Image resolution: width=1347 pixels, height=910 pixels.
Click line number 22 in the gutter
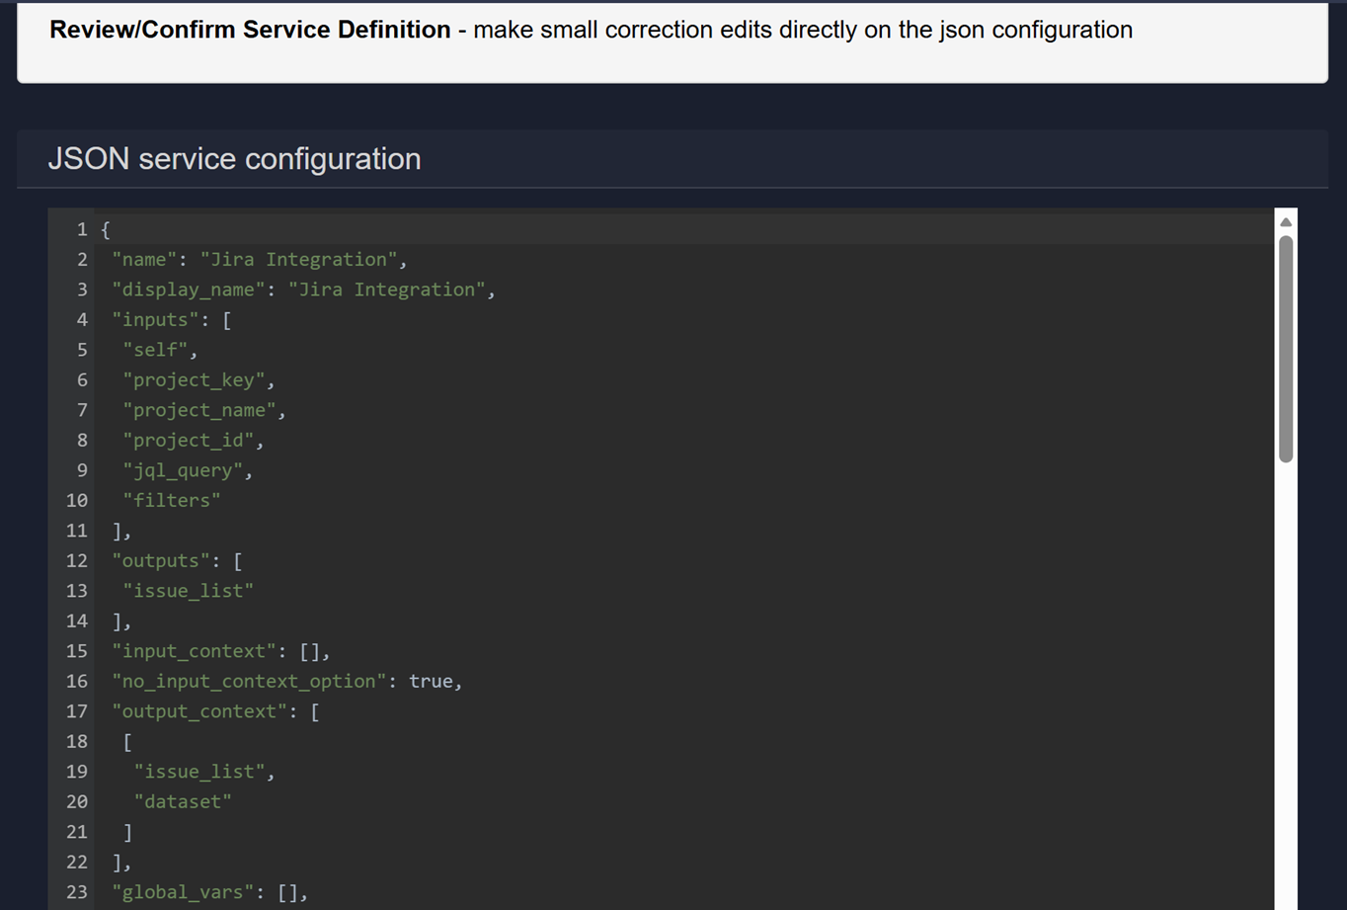(x=77, y=862)
